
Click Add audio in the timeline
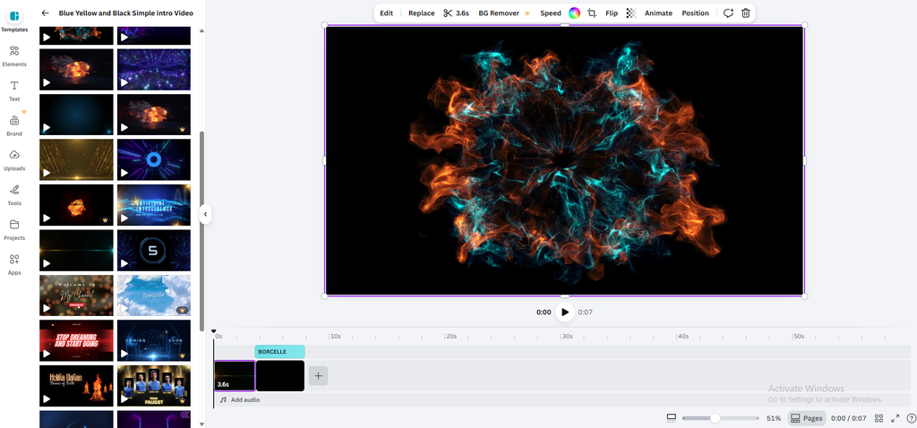(240, 400)
